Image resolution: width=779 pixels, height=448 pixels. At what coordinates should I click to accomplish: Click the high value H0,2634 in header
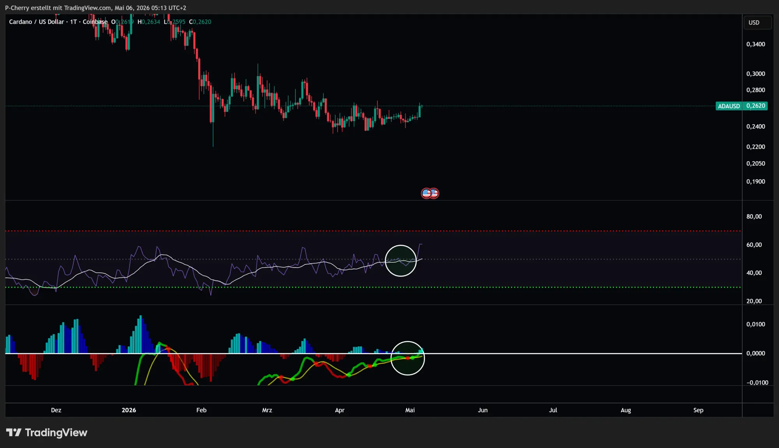click(149, 22)
